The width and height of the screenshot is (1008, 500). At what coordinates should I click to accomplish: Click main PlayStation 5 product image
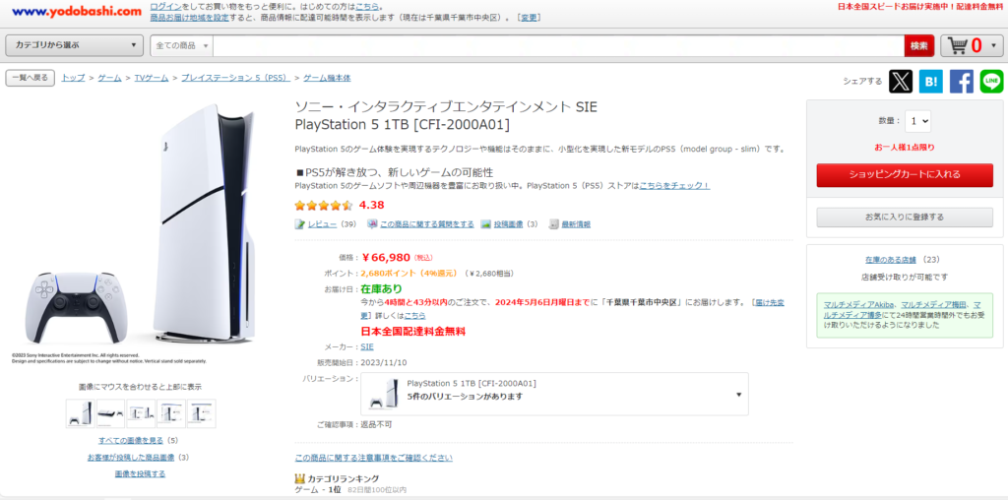pyautogui.click(x=140, y=225)
